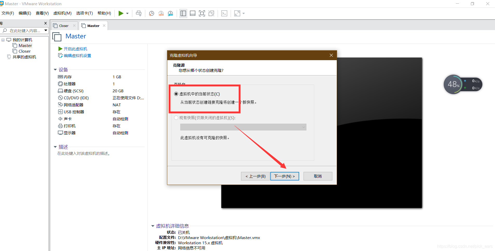Click the revert to snapshot toolbar icon
Image resolution: width=495 pixels, height=251 pixels.
tap(161, 13)
